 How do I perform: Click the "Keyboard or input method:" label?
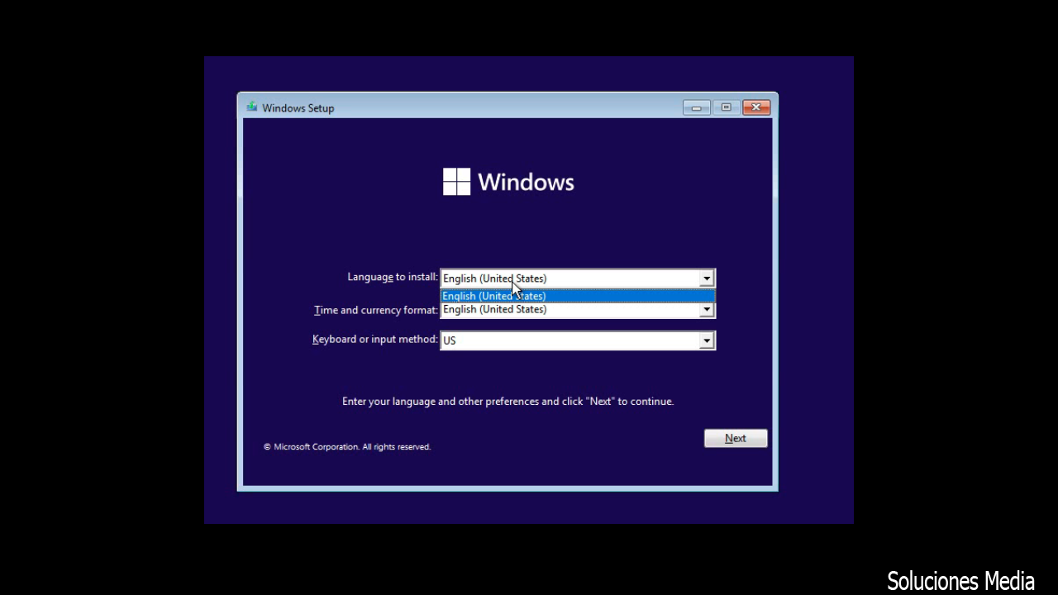(375, 339)
